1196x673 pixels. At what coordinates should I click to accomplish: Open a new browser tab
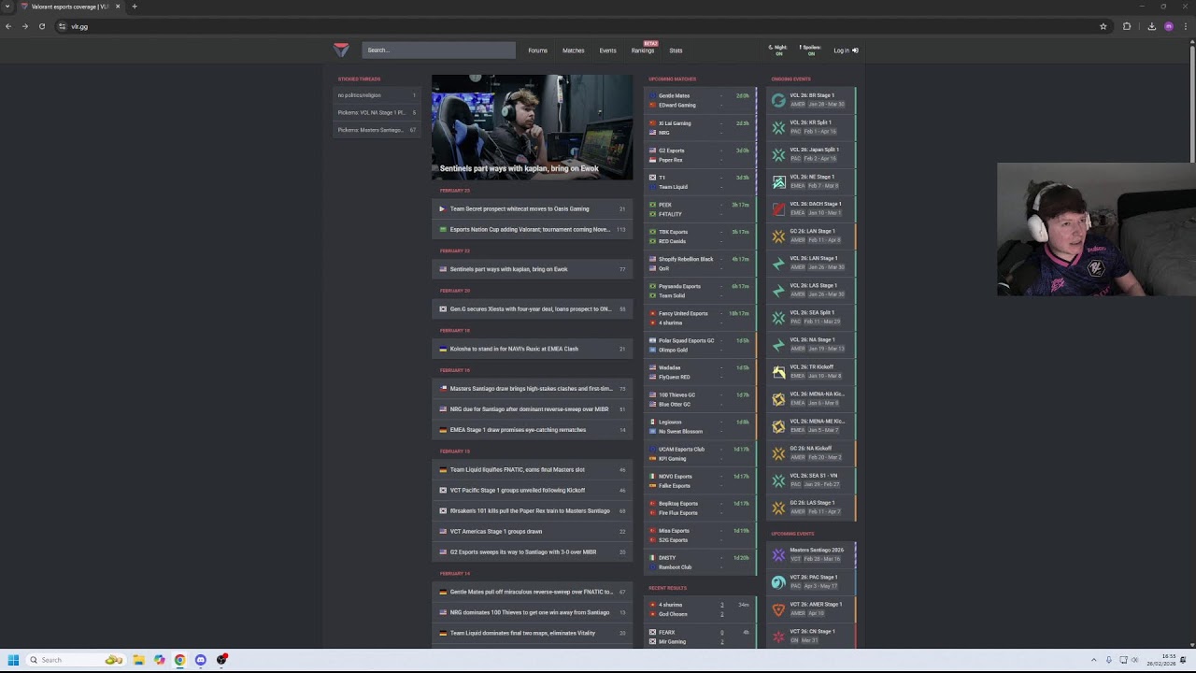pos(135,7)
